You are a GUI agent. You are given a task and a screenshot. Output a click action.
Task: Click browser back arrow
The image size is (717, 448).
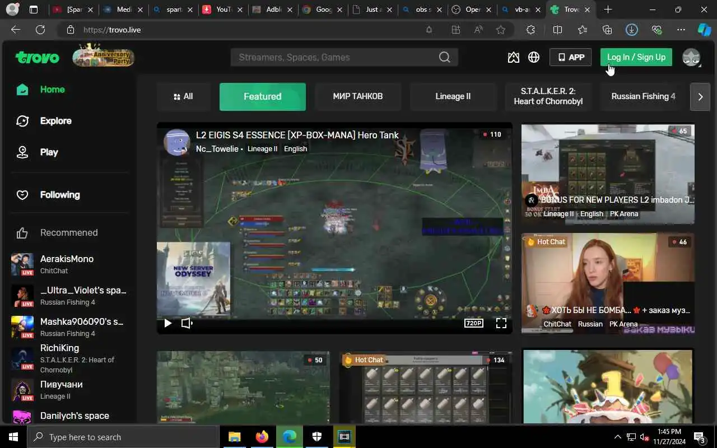(16, 30)
